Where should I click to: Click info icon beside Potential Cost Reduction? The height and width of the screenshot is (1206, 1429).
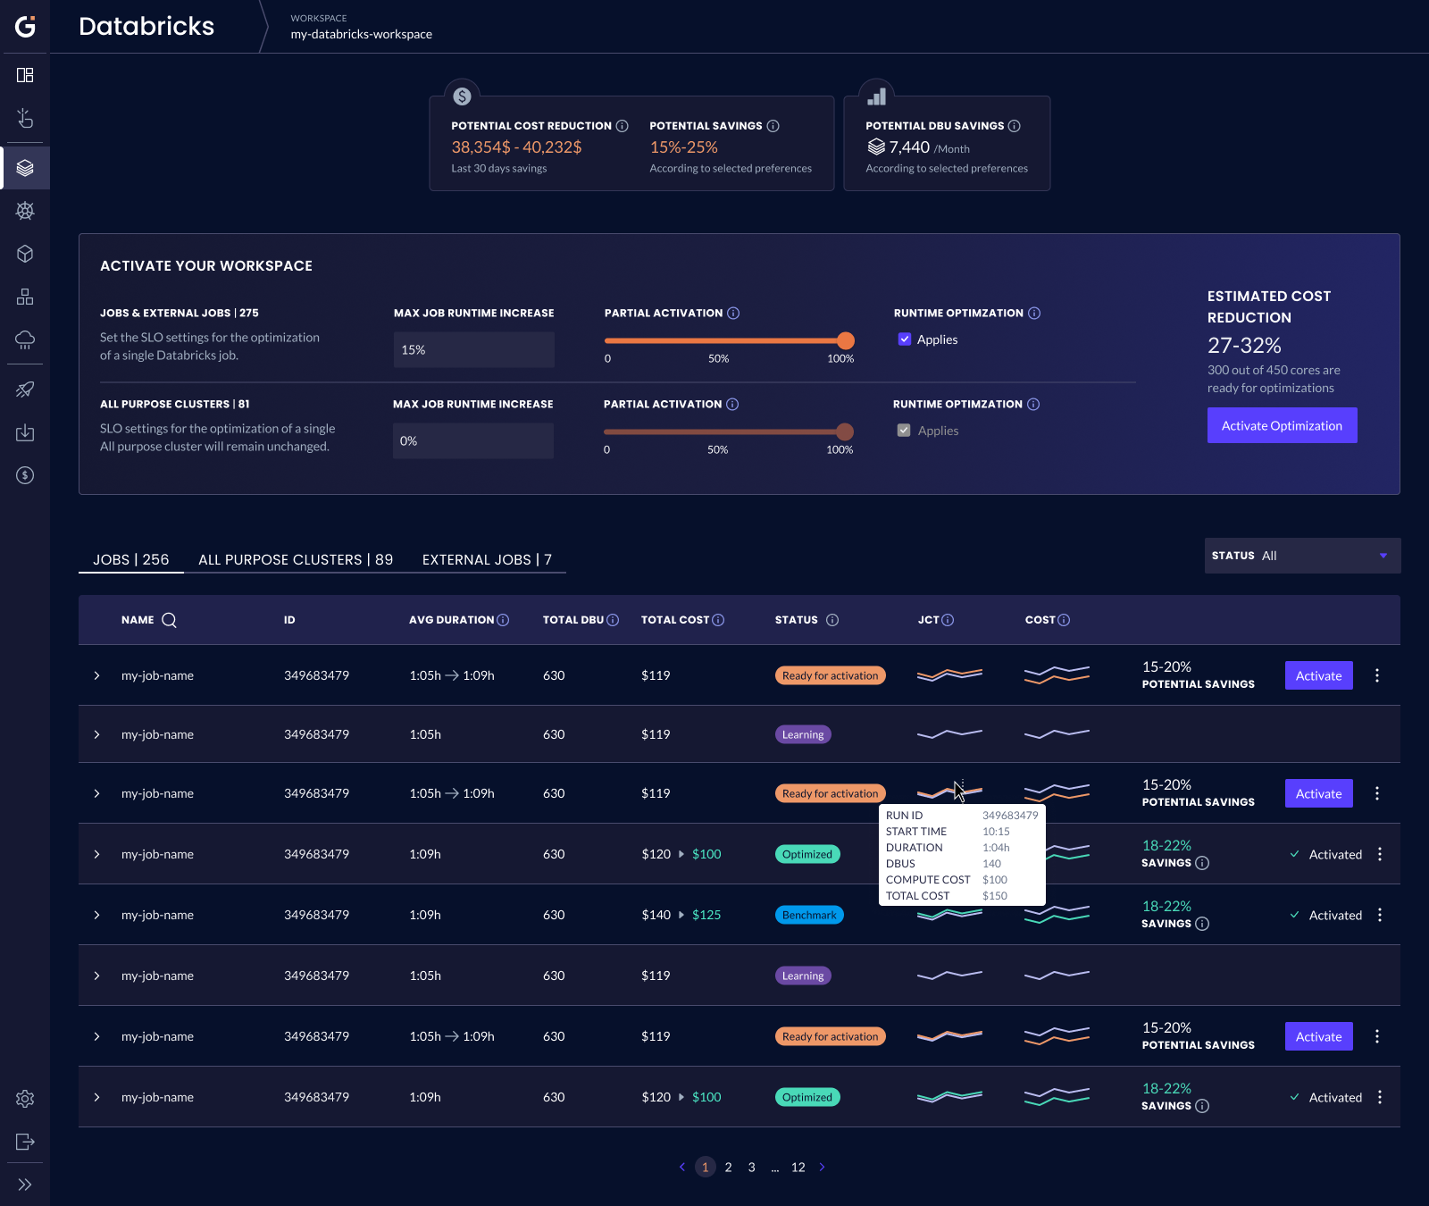pyautogui.click(x=623, y=126)
